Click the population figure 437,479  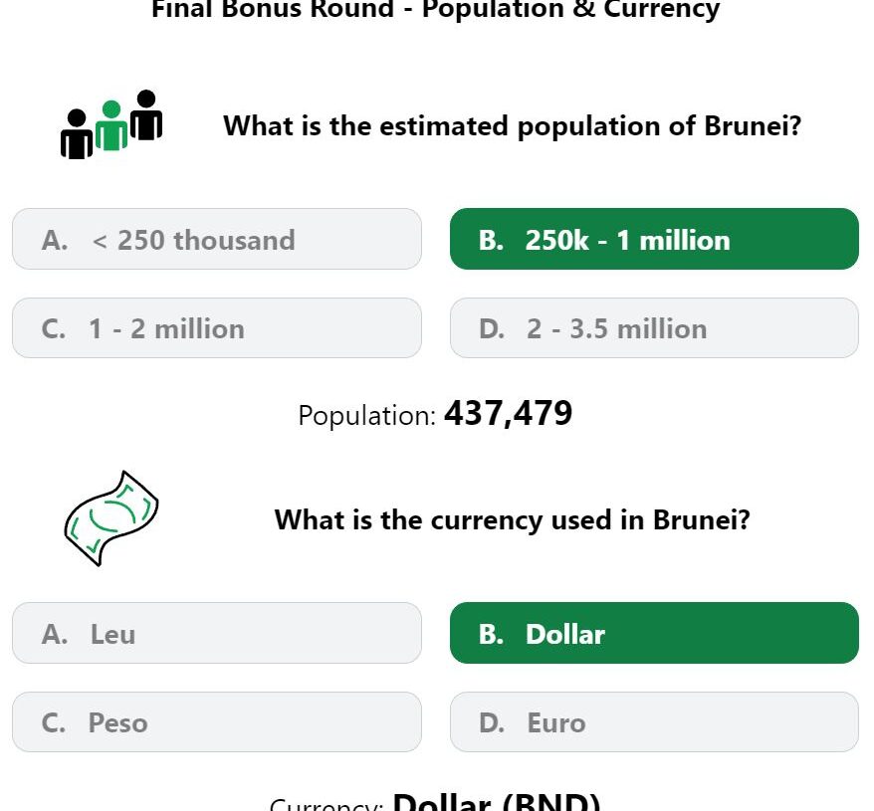coord(509,414)
